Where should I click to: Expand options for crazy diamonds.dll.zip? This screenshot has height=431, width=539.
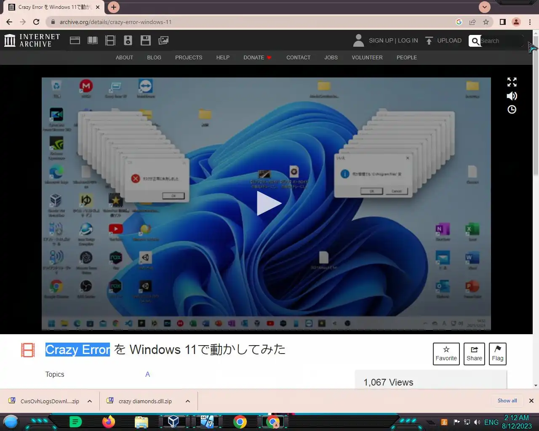[188, 401]
